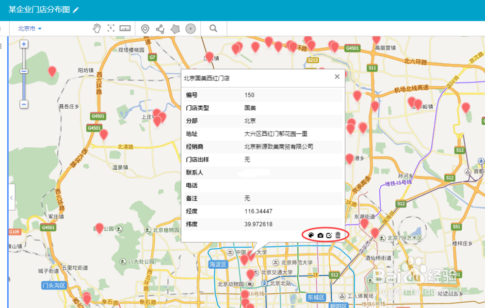Click the 经销商 value 北京新源致美商贸有限公司

click(279, 146)
